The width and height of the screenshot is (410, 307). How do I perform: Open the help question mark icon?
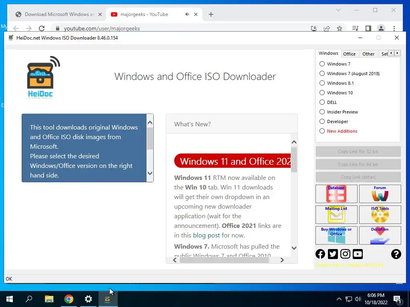click(396, 254)
